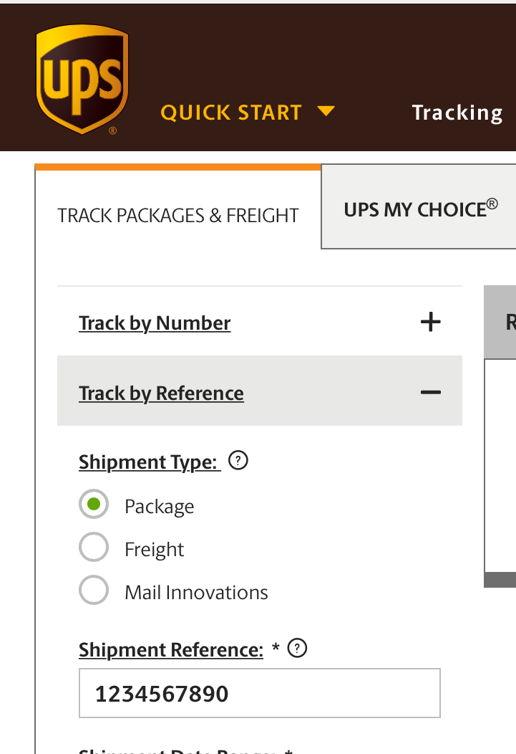The height and width of the screenshot is (754, 516).
Task: Click the Shipment Type label link
Action: (x=150, y=462)
